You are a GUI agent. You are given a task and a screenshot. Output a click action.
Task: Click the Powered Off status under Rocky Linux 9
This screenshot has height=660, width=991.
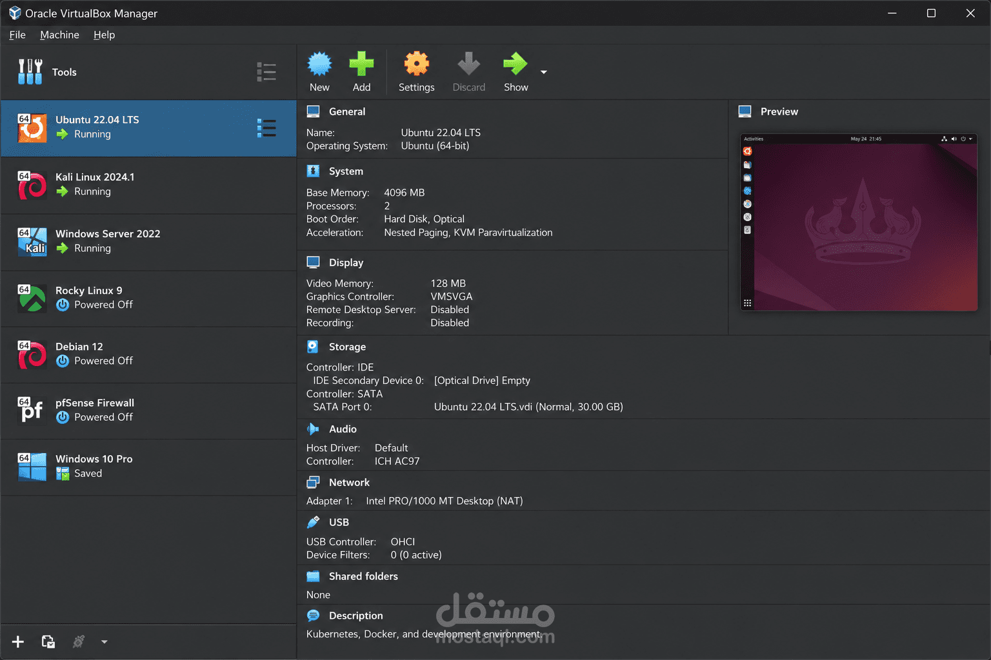coord(103,305)
